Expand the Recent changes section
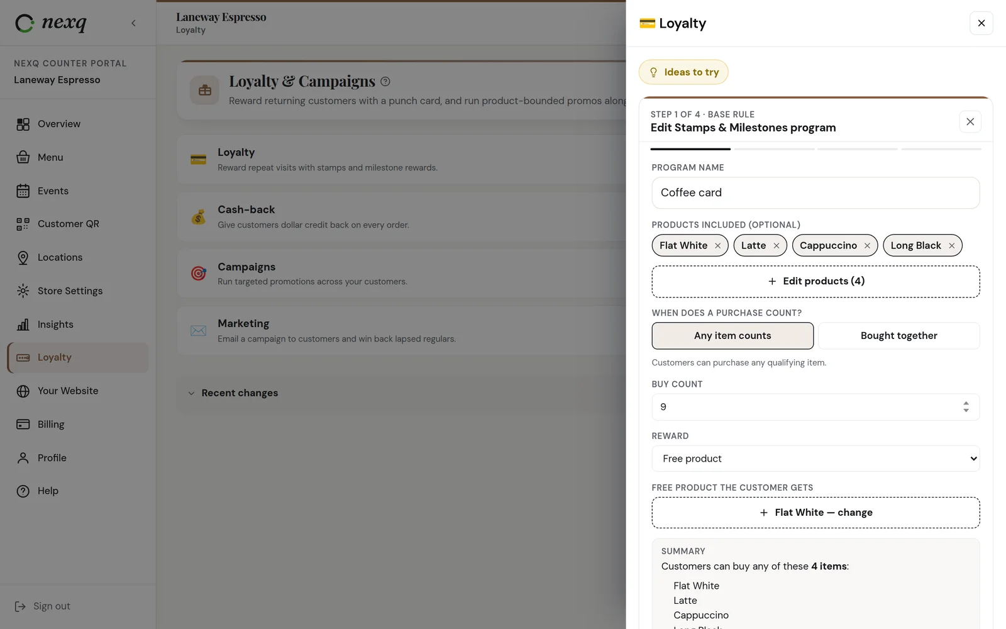 click(x=401, y=393)
